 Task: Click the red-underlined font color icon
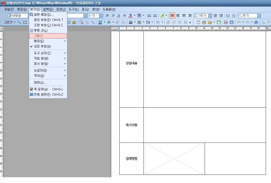pyautogui.click(x=130, y=16)
